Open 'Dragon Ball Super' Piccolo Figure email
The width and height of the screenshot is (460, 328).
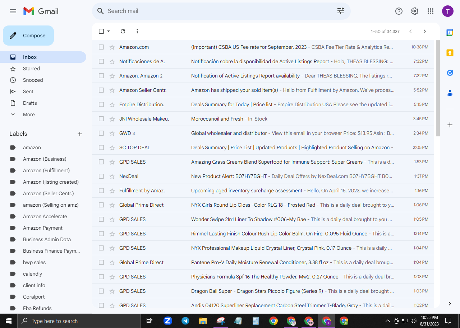pos(263,291)
